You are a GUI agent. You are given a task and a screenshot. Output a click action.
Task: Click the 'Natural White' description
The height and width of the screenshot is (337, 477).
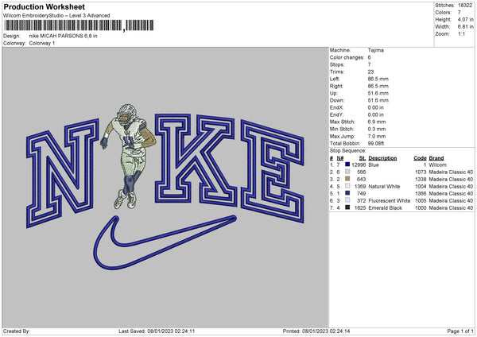point(384,187)
